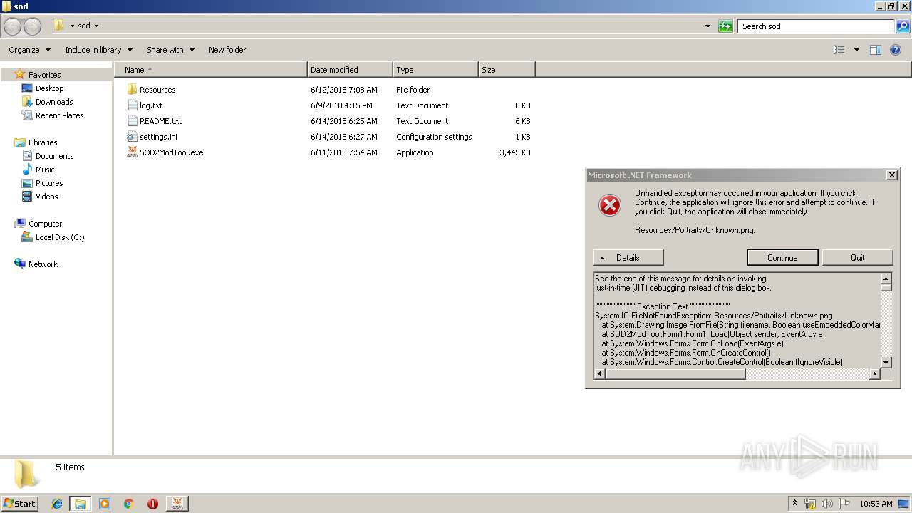Viewport: 912px width, 513px height.
Task: Open the Change your view icon
Action: [x=839, y=50]
